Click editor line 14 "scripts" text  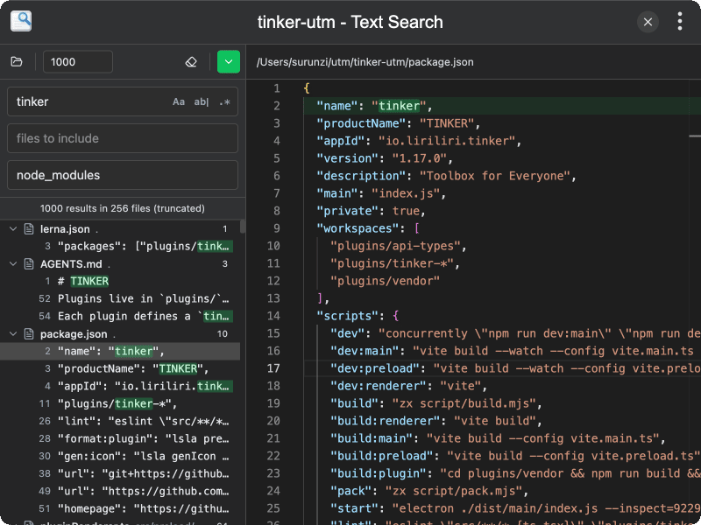358,316
